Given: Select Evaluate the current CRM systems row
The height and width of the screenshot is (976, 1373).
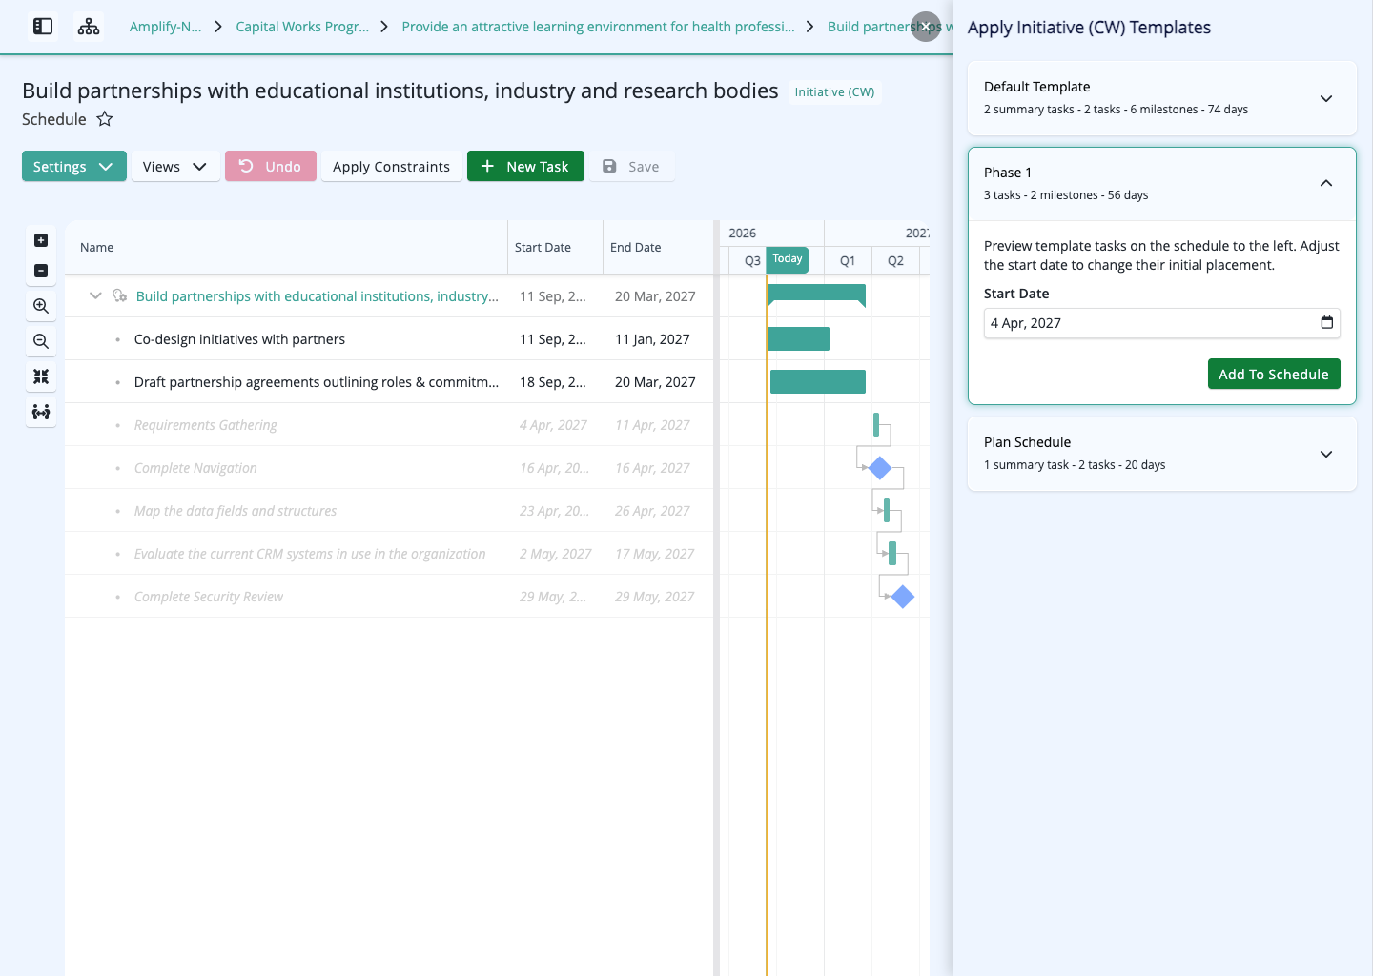Looking at the screenshot, I should tap(389, 553).
